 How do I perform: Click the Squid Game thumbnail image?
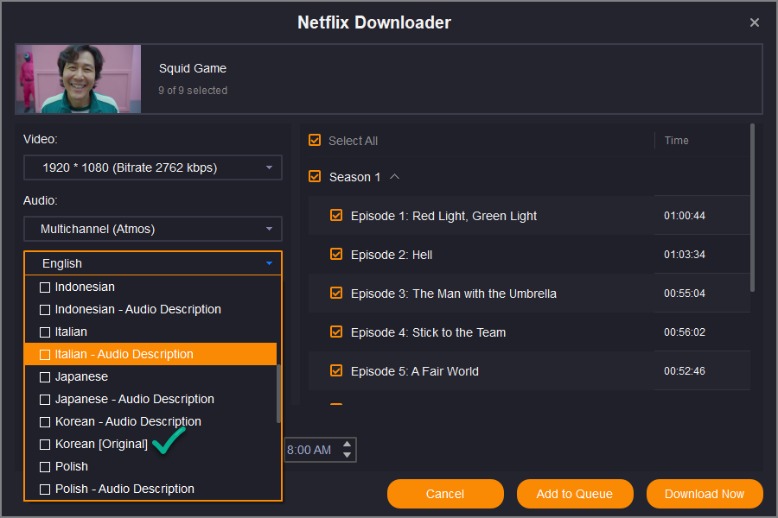point(79,79)
